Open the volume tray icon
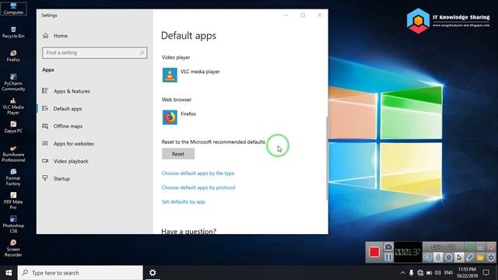Viewport: 498px width, 280px height. (437, 273)
